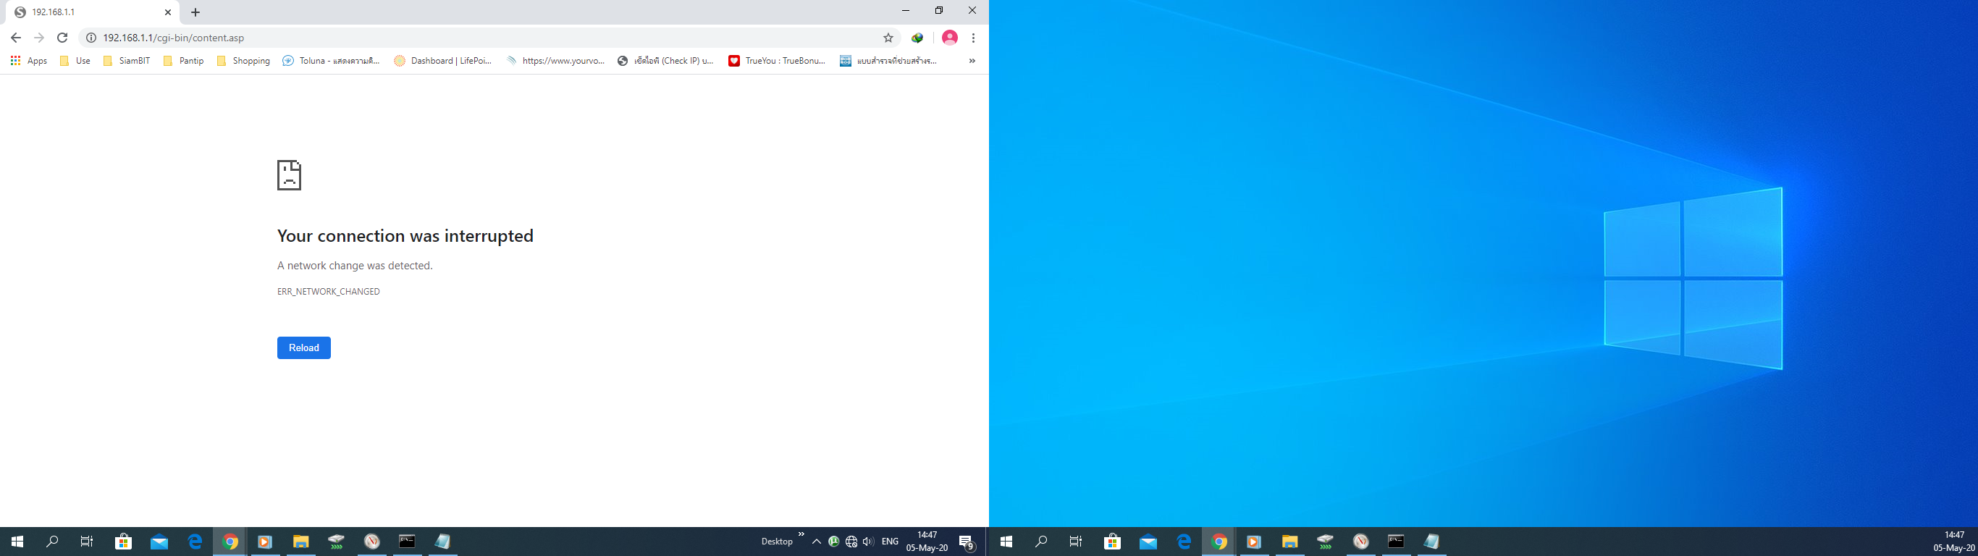Screen dimensions: 1978x556
Task: Open Command Prompt on the second monitor taskbar
Action: click(x=1396, y=542)
